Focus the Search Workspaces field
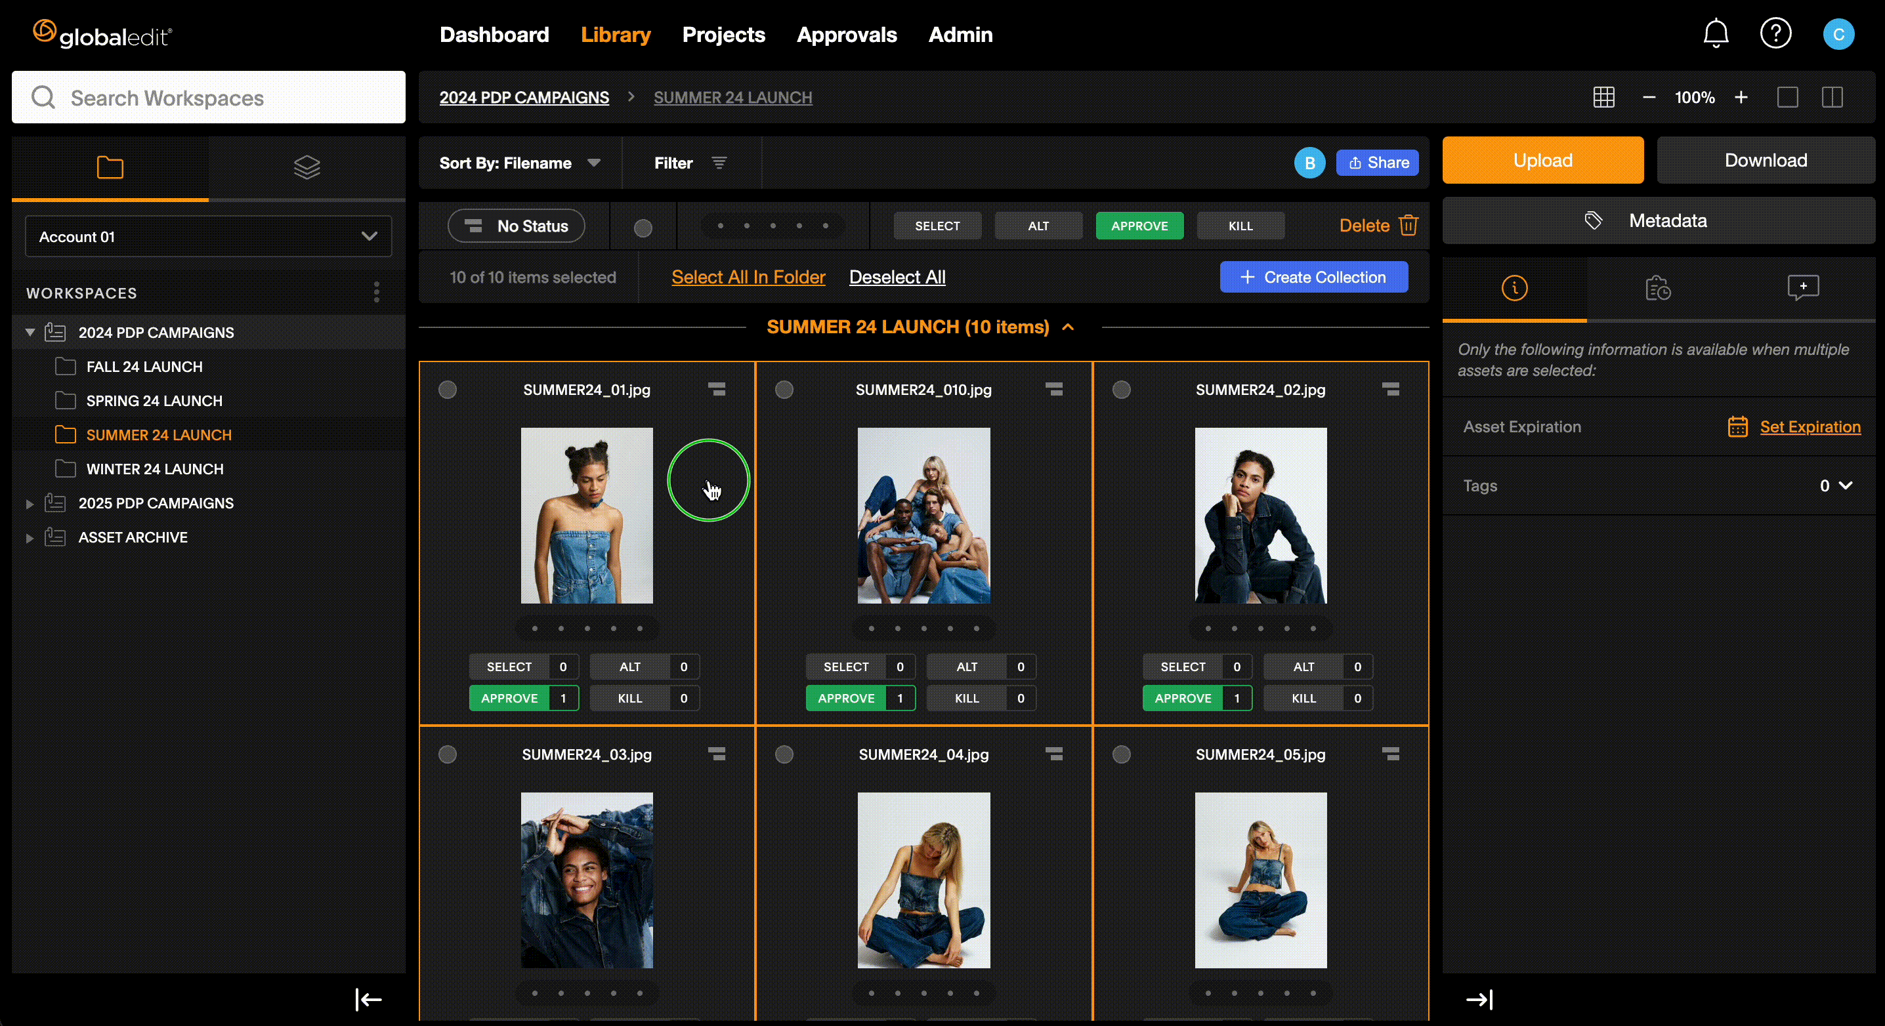 pyautogui.click(x=209, y=97)
